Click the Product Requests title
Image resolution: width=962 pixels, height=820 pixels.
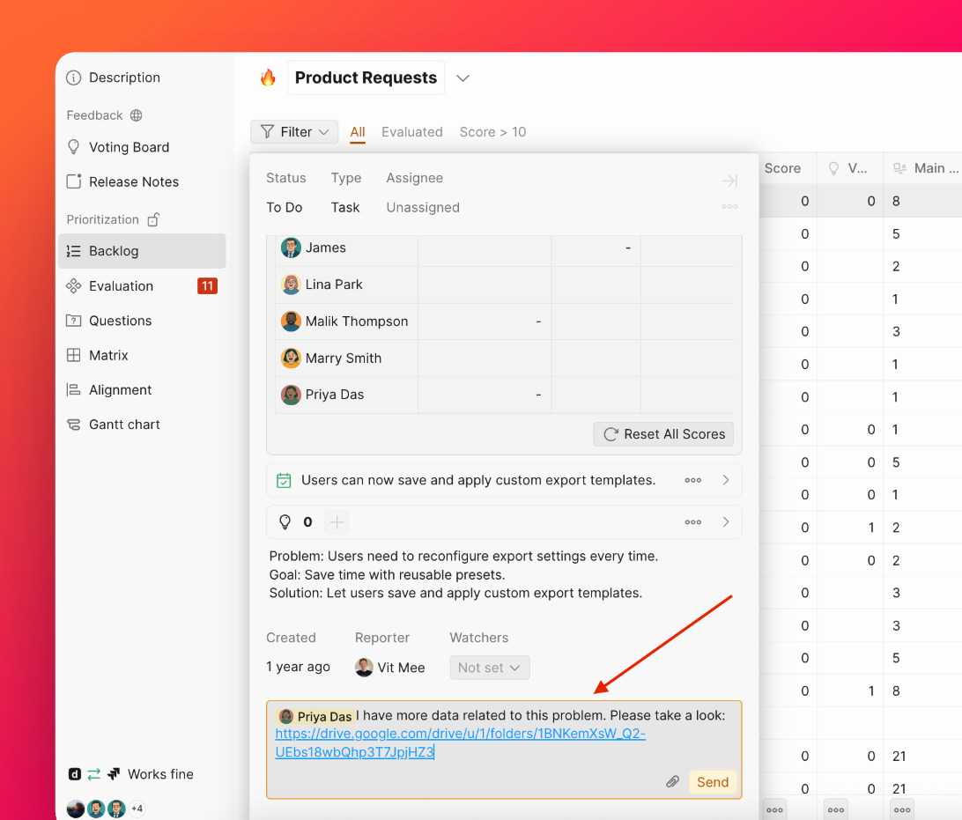click(x=366, y=78)
